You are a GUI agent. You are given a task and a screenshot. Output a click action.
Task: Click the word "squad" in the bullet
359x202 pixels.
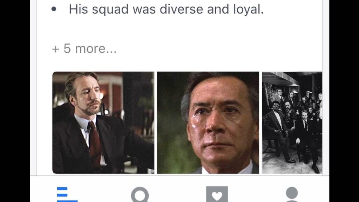(x=110, y=9)
